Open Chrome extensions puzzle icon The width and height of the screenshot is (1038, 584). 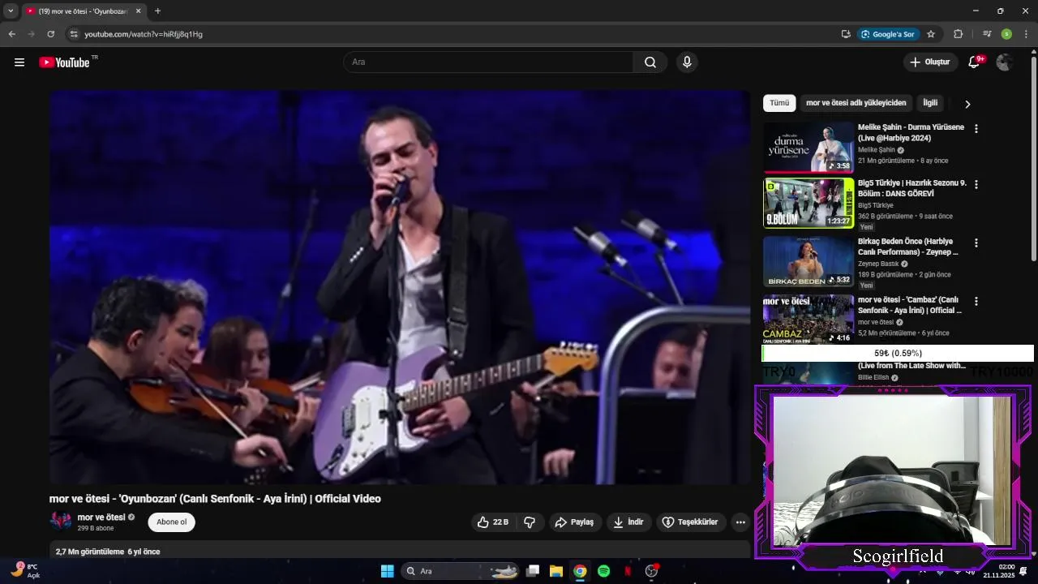[958, 34]
